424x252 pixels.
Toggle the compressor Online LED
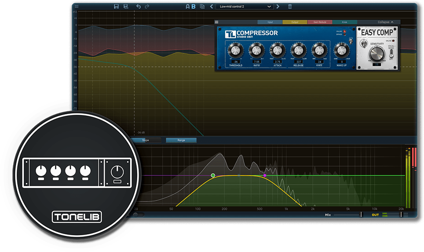tap(344, 31)
